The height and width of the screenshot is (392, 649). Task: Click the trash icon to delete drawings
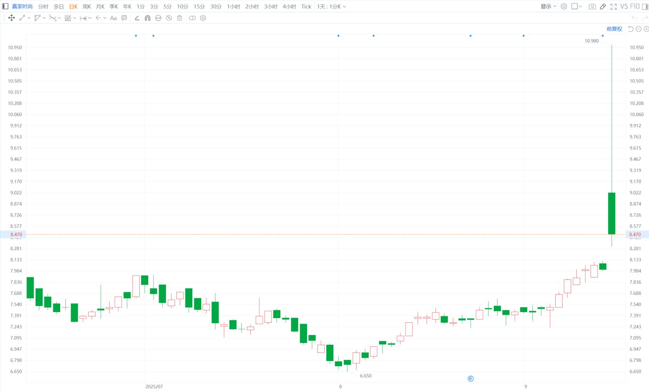(179, 18)
